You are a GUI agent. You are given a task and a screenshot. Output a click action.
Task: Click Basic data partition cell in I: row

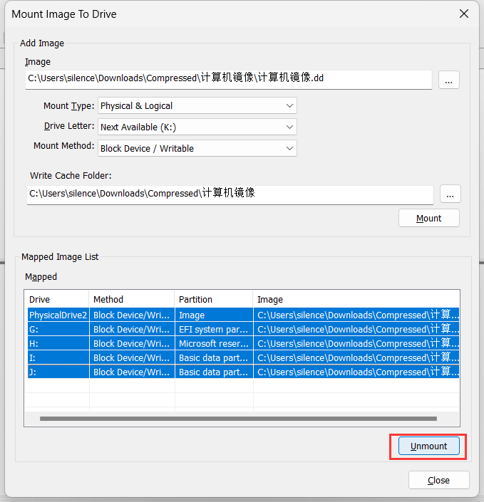pos(214,357)
